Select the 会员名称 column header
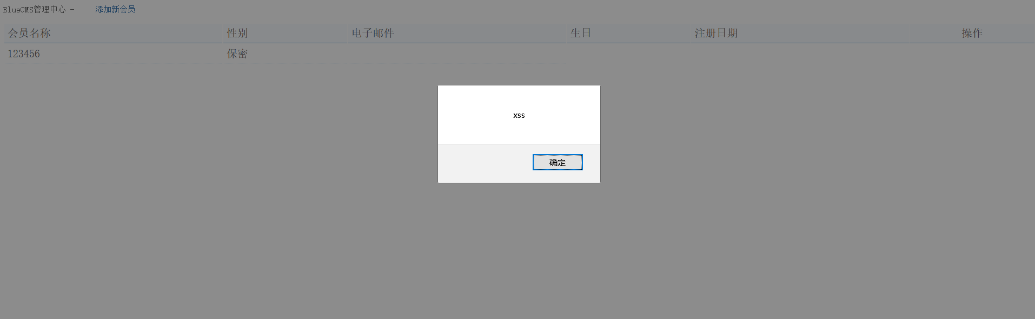Viewport: 1035px width, 319px height. point(29,33)
